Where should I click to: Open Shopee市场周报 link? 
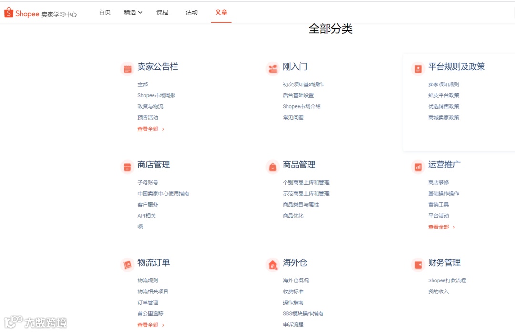tap(156, 95)
